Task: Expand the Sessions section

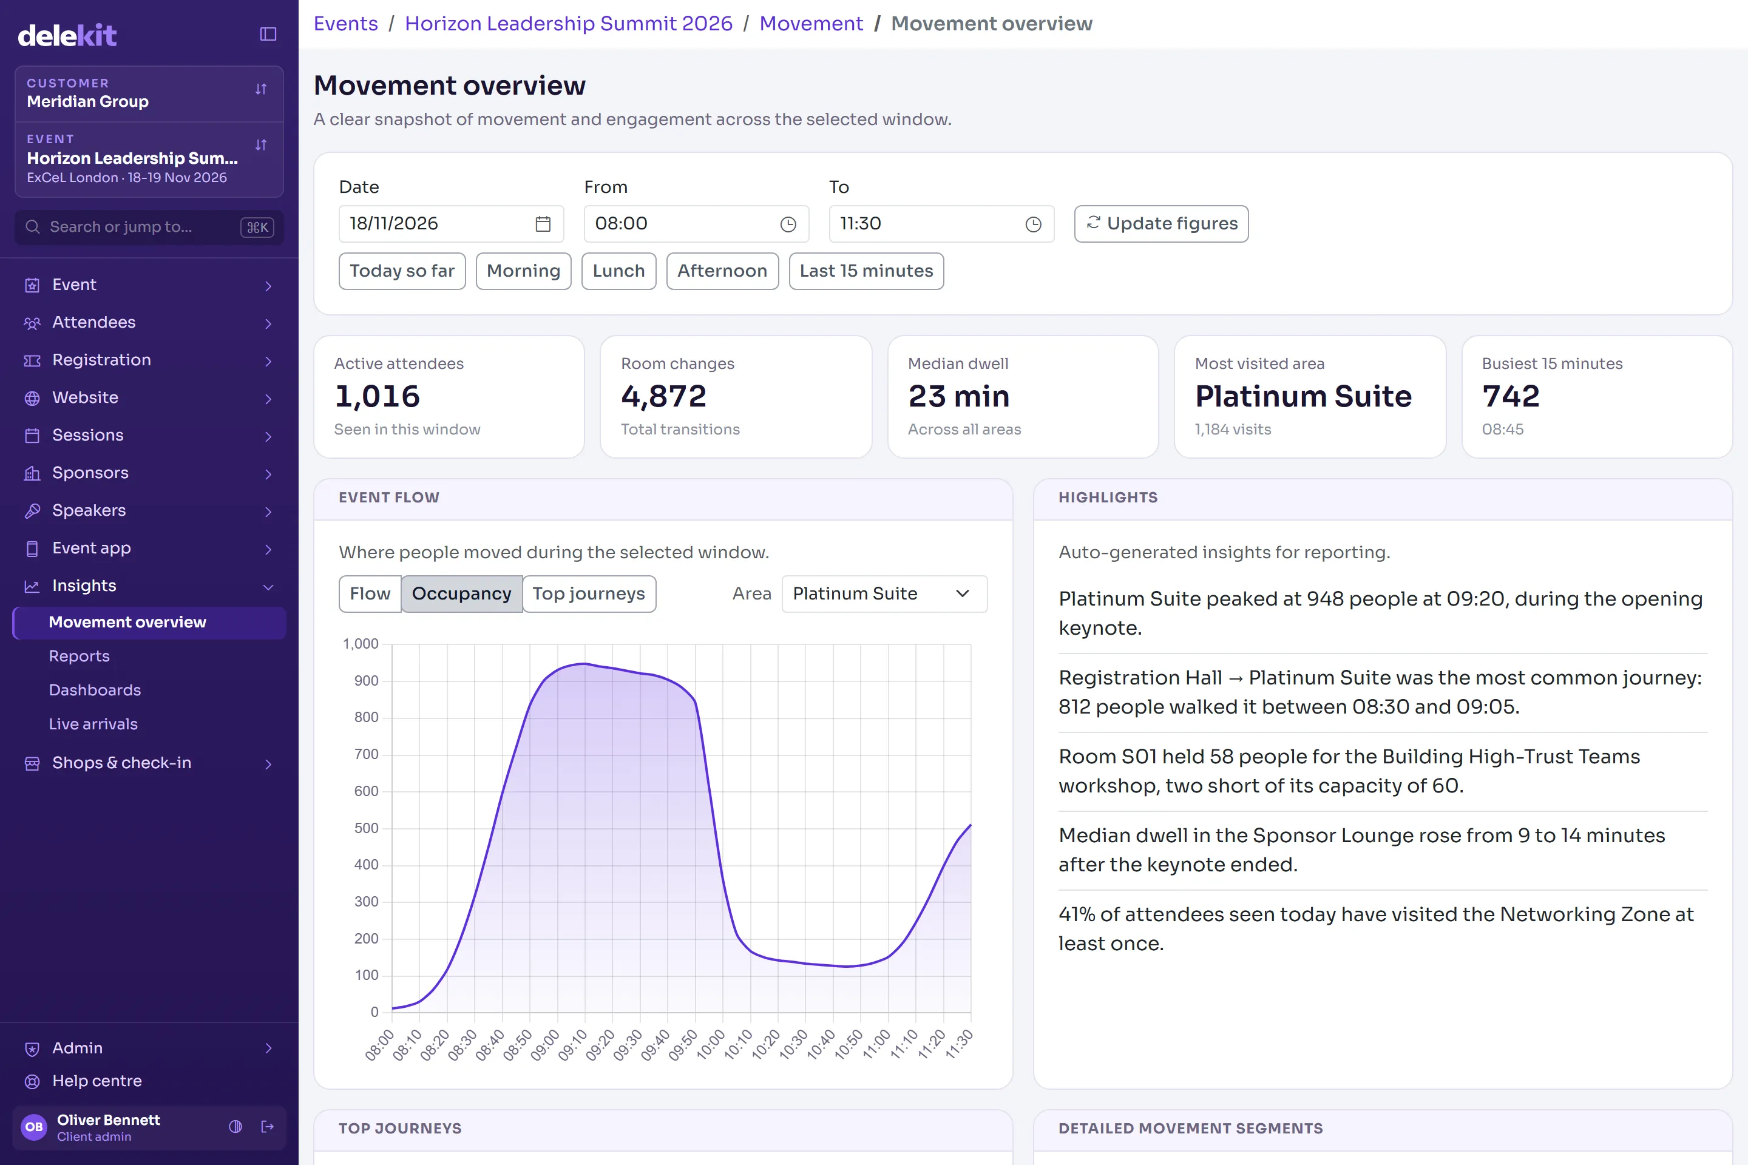Action: coord(268,436)
